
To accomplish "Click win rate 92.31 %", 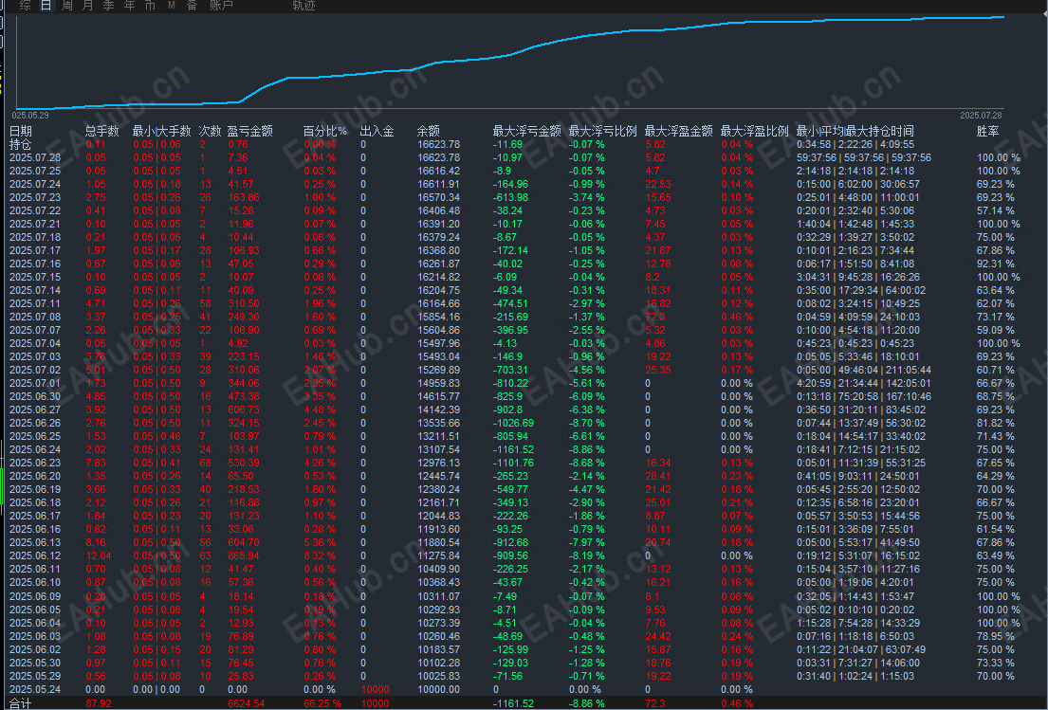I will [x=995, y=264].
